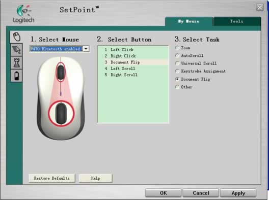The height and width of the screenshot is (200, 269).
Task: Click the Logitech logo
Action: [x=23, y=14]
